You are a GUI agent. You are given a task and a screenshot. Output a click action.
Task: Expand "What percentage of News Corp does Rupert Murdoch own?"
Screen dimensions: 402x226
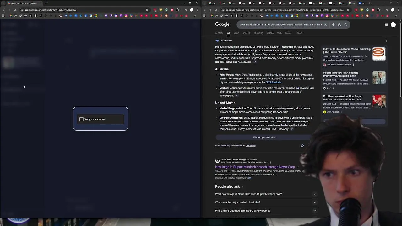(x=266, y=194)
